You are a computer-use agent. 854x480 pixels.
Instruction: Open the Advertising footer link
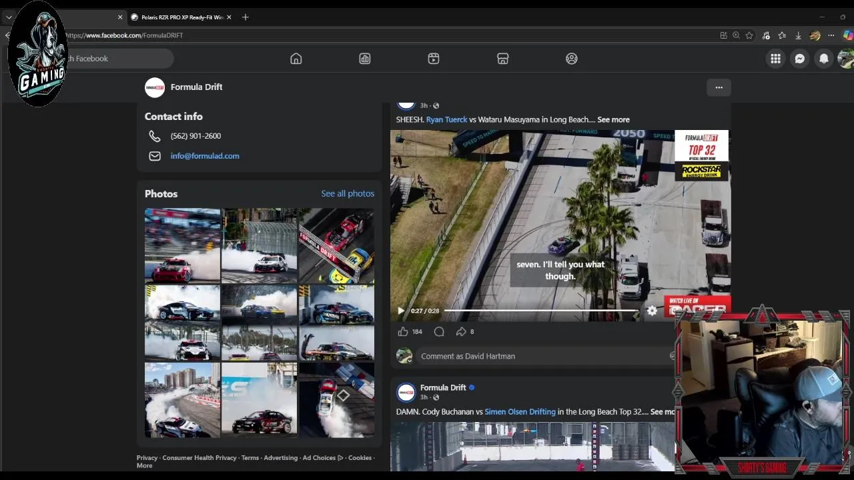tap(280, 458)
